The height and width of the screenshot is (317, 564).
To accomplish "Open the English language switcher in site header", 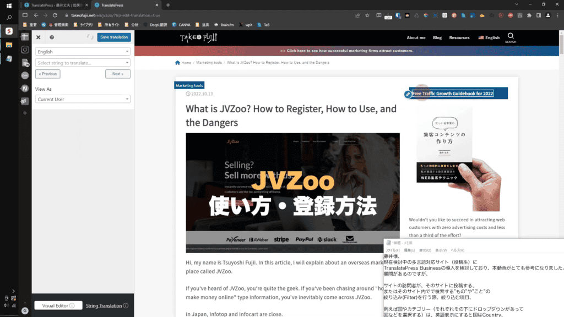I will click(x=489, y=38).
